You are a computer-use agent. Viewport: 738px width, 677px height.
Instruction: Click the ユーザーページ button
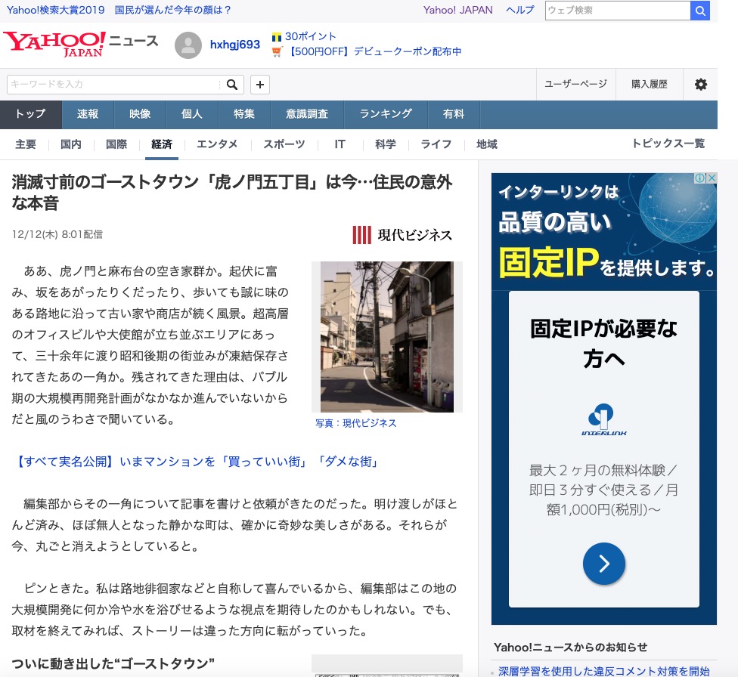pos(575,84)
